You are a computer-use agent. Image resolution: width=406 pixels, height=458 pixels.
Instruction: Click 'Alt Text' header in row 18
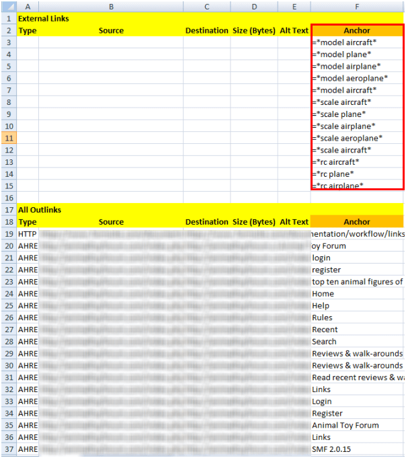click(x=294, y=222)
